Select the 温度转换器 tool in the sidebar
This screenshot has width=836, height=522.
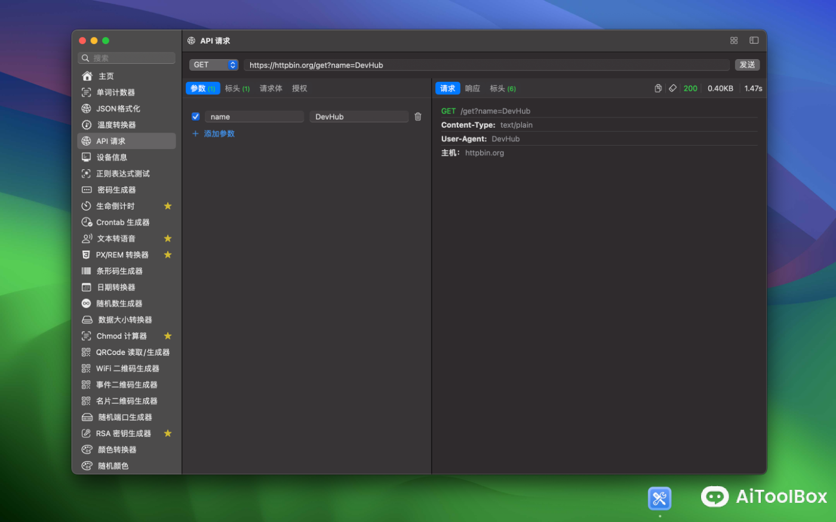click(x=119, y=124)
